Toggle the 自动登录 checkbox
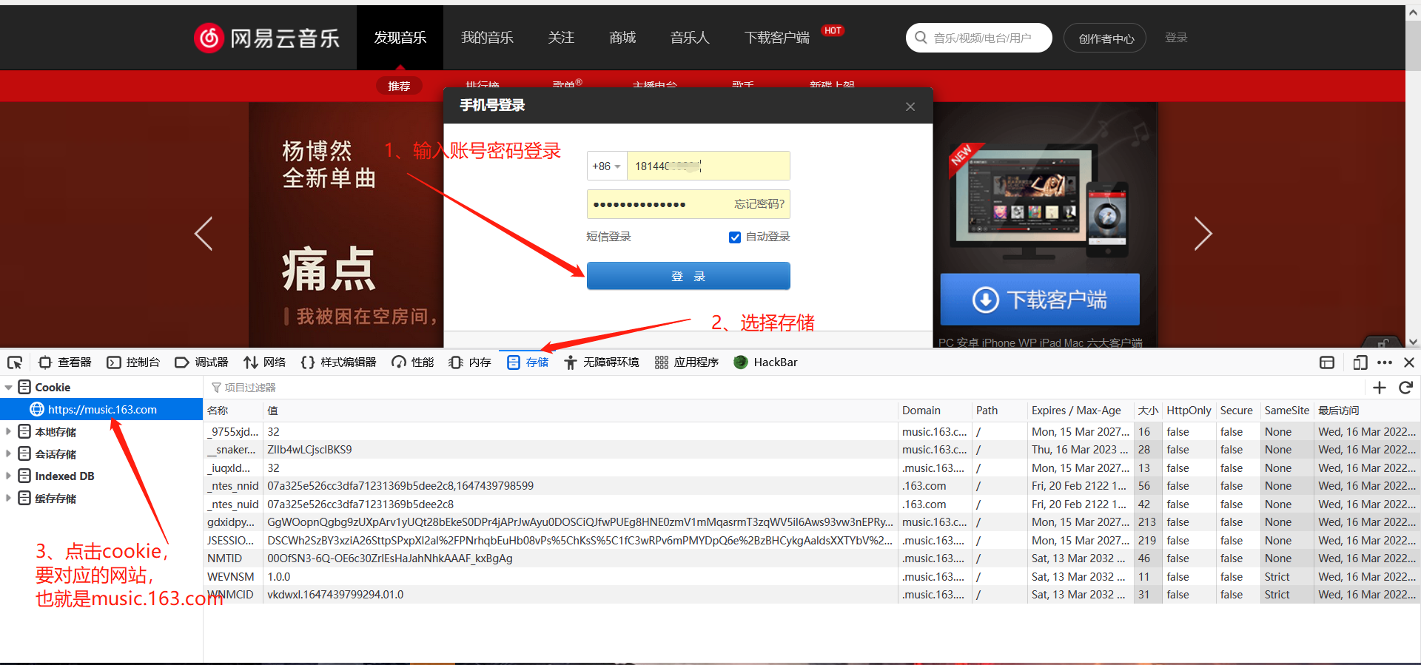The image size is (1421, 665). (735, 237)
